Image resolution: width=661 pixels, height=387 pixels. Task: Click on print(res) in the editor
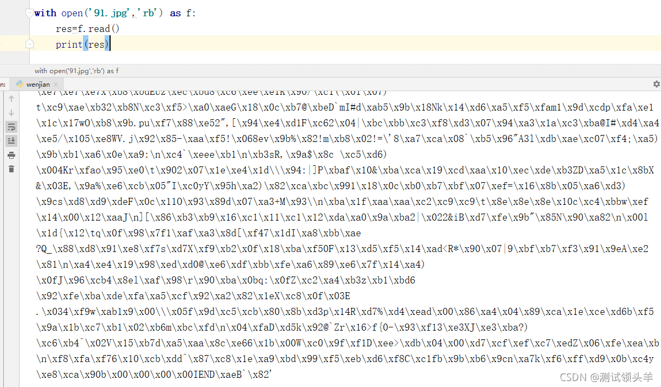82,44
